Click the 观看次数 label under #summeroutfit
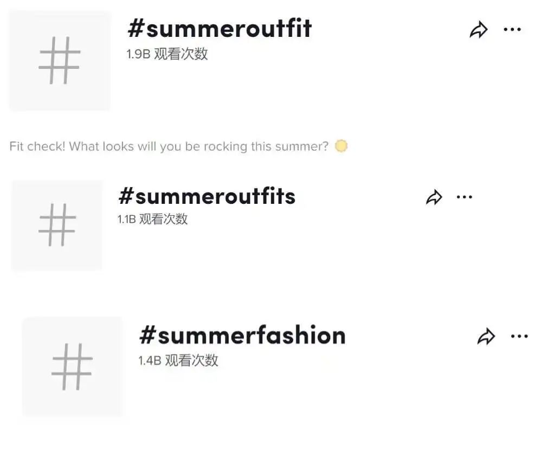553x457 pixels. tap(181, 54)
